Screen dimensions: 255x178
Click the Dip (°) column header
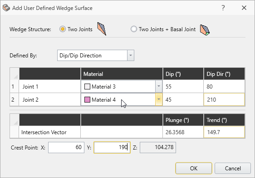coord(183,74)
